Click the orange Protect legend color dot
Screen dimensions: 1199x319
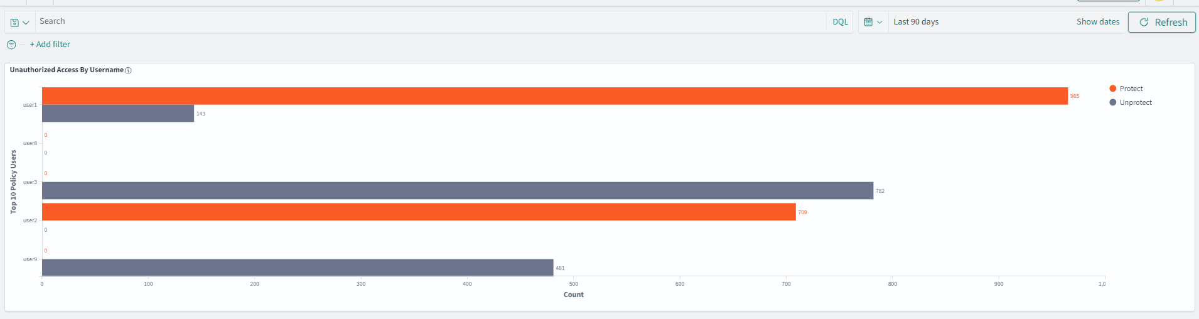pos(1113,89)
